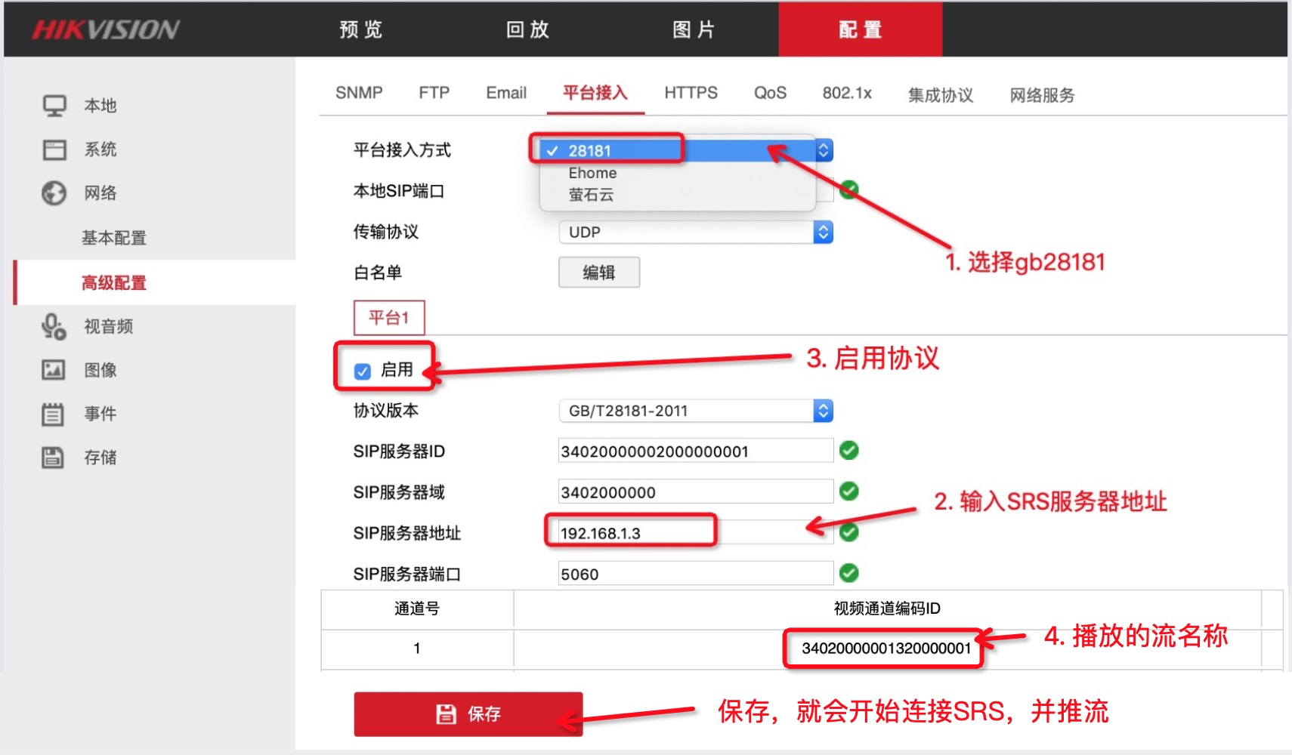This screenshot has height=755, width=1292.
Task: Switch to the 平台接入 tab
Action: (x=595, y=93)
